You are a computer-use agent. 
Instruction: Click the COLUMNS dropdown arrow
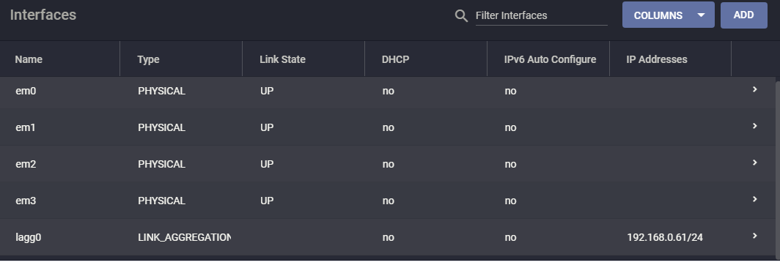[x=701, y=15]
